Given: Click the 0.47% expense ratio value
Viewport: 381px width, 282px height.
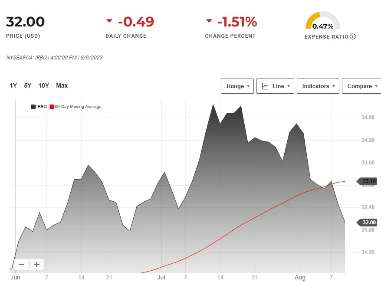Looking at the screenshot, I should [x=323, y=26].
